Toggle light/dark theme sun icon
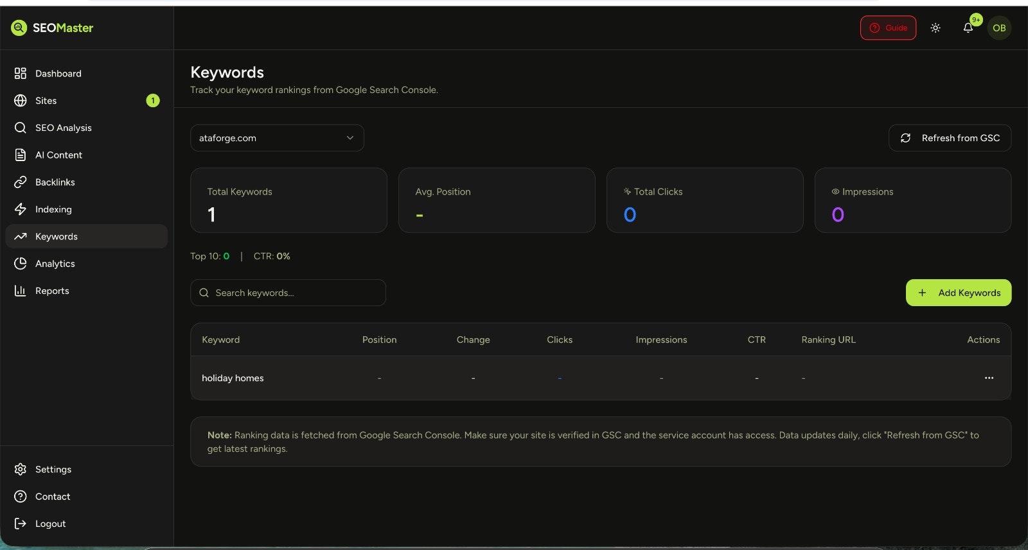The image size is (1028, 550). (x=935, y=28)
